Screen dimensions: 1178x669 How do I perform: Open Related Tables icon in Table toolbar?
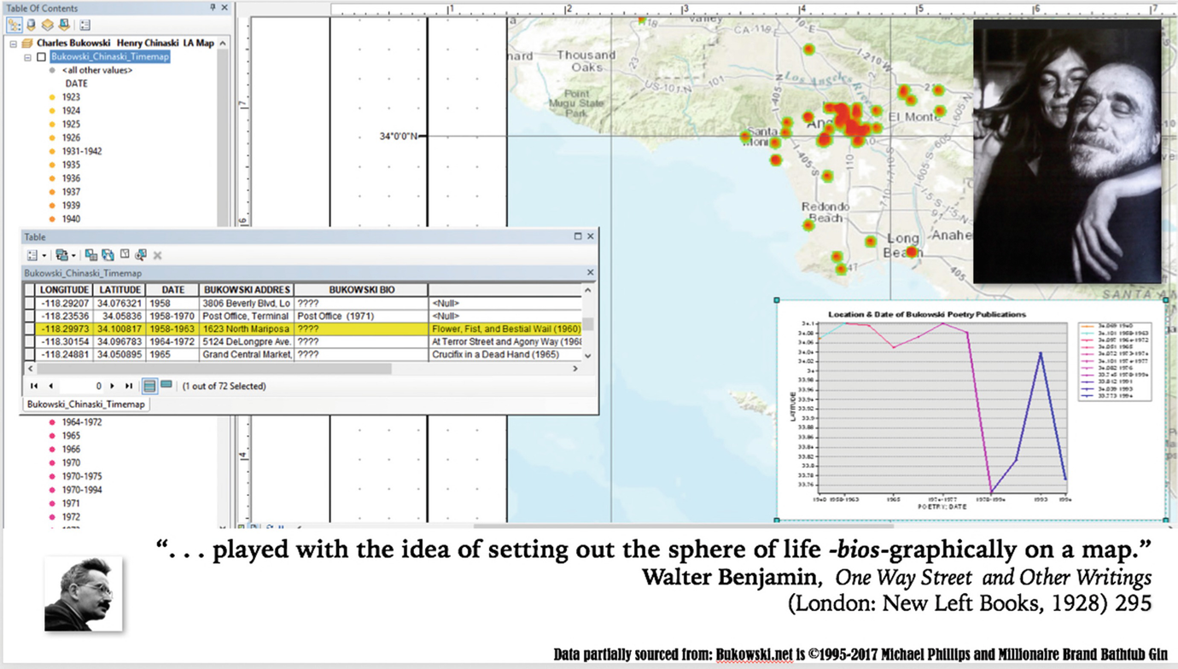tap(61, 255)
